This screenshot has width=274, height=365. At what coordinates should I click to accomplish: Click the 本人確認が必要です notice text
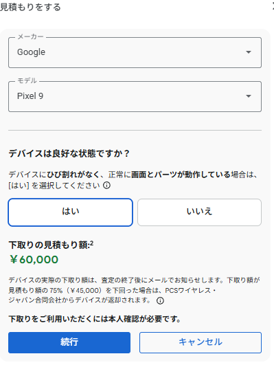[x=95, y=319]
